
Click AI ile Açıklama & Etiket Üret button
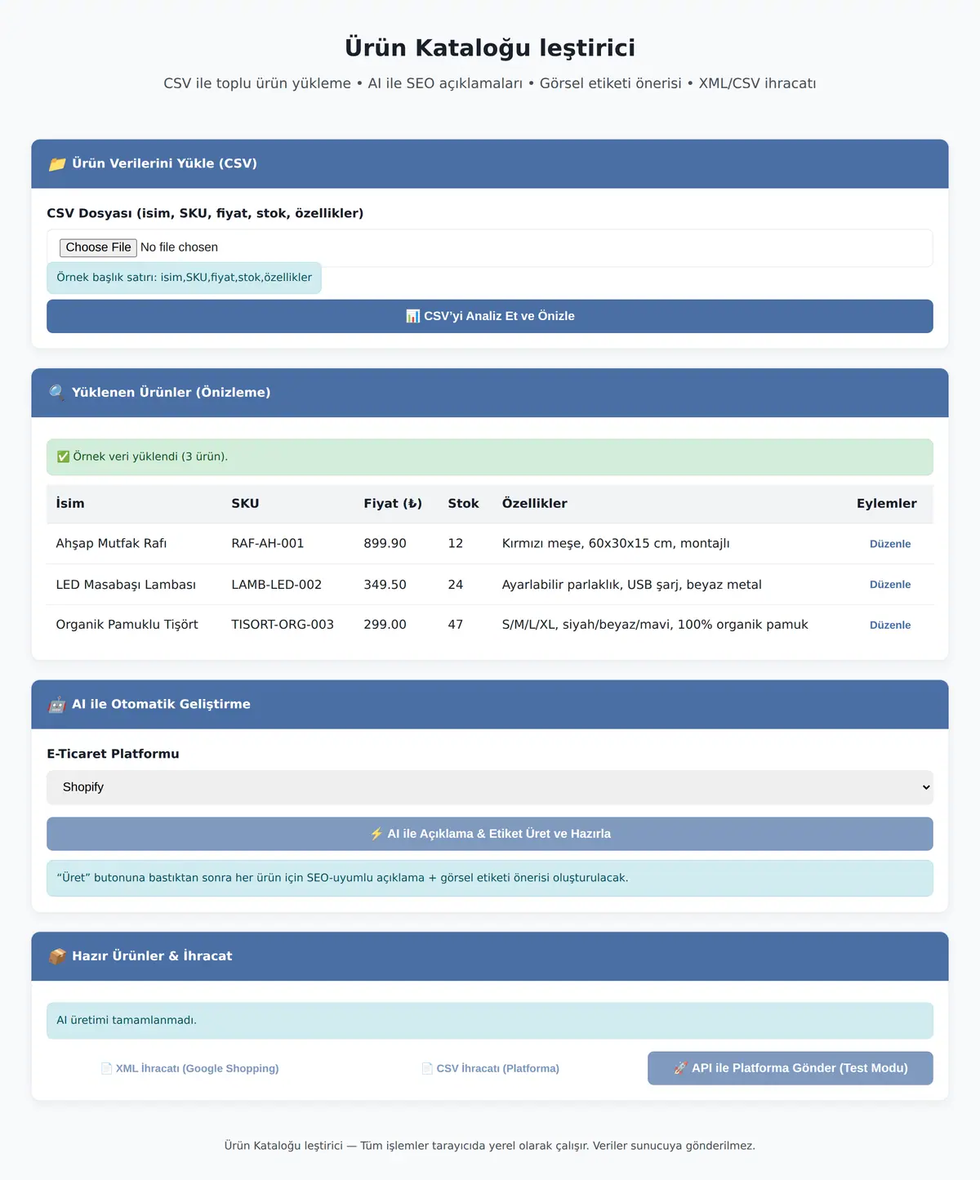pyautogui.click(x=490, y=834)
